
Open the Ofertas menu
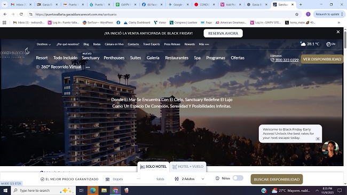[238, 58]
